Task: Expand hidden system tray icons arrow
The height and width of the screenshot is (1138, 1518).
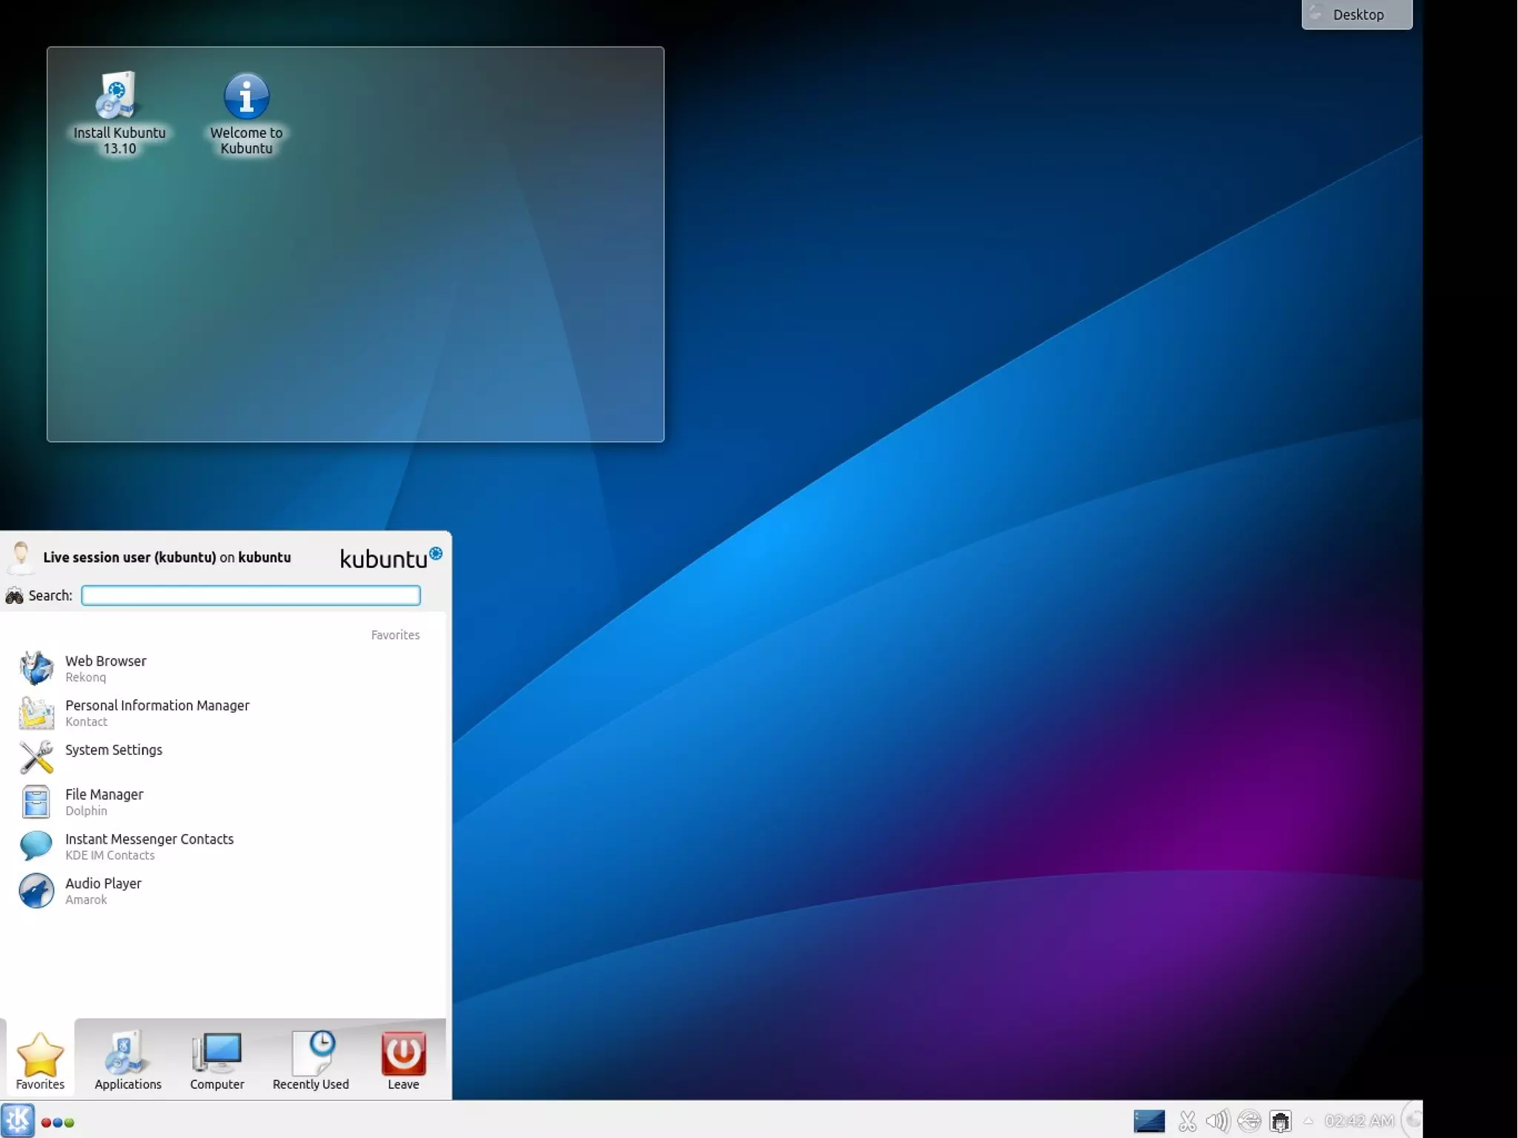Action: point(1308,1121)
